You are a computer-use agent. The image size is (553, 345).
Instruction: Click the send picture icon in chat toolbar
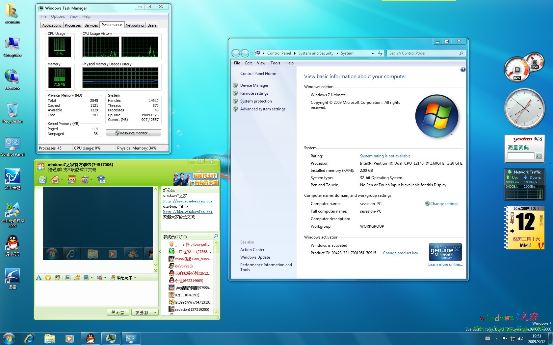click(67, 278)
